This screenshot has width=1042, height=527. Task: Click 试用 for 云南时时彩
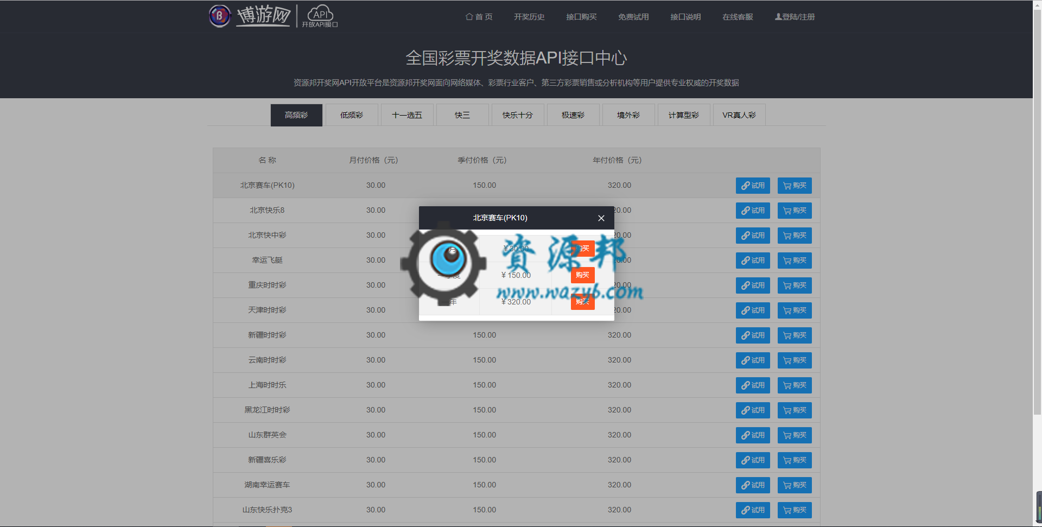pyautogui.click(x=753, y=360)
